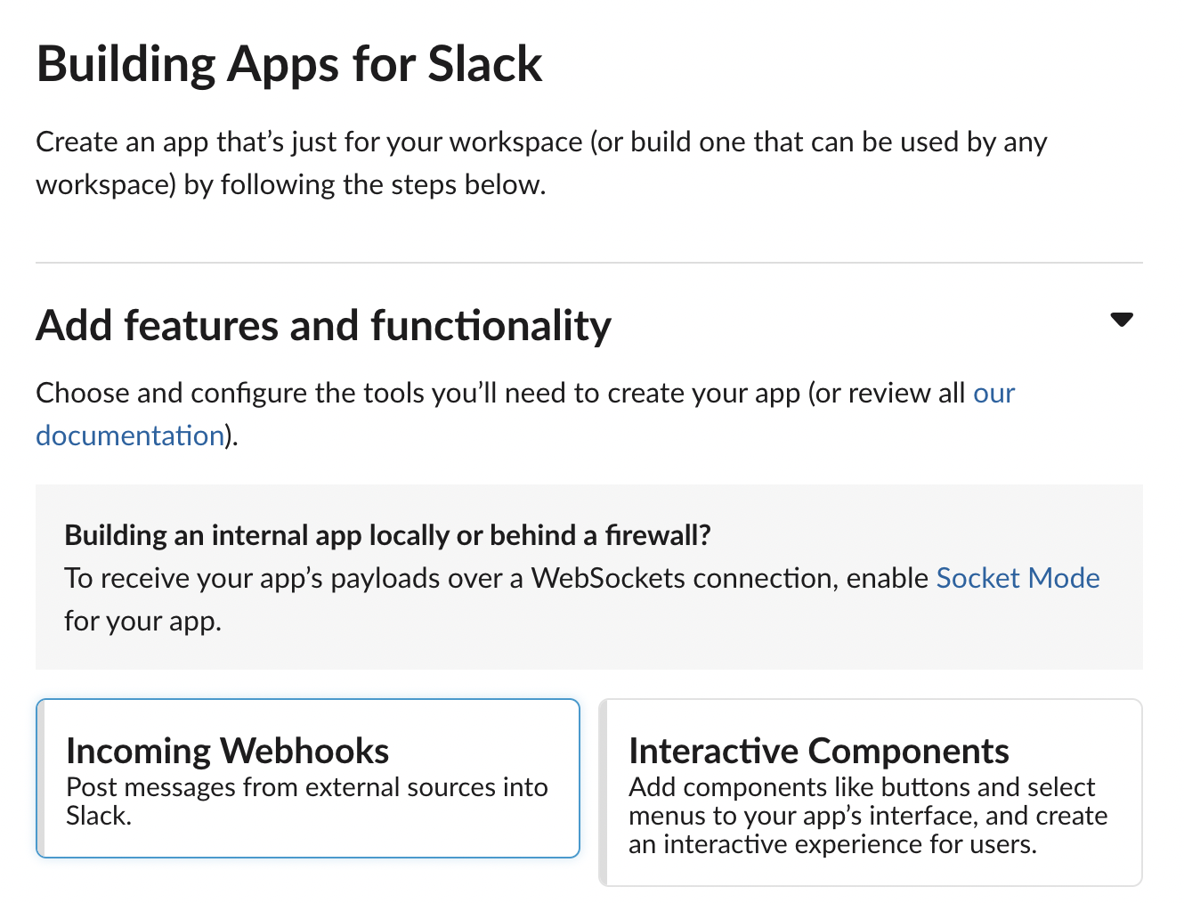Viewport: 1184px width, 903px height.
Task: Click the 'Add features and functionality' heading
Action: [x=324, y=325]
